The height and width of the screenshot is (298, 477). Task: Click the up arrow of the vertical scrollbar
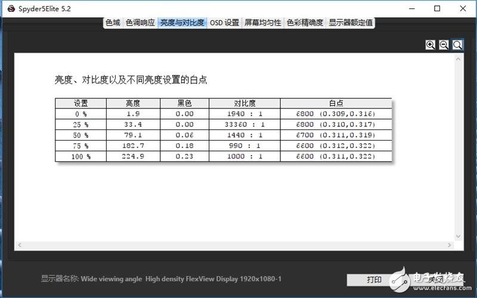pos(458,59)
